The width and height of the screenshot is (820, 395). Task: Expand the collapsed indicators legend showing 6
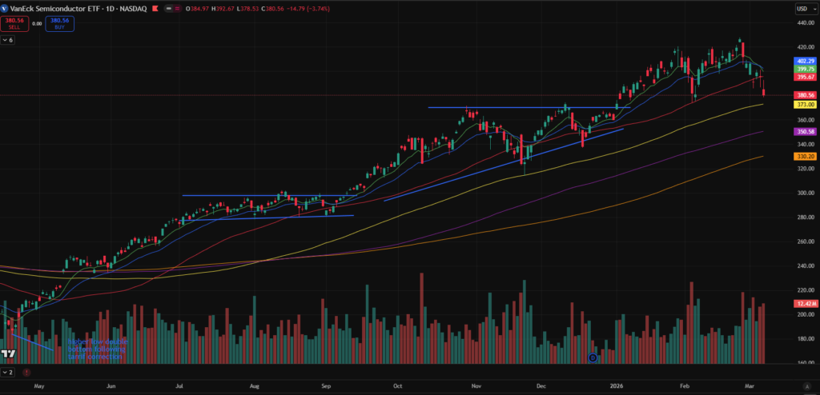click(9, 40)
